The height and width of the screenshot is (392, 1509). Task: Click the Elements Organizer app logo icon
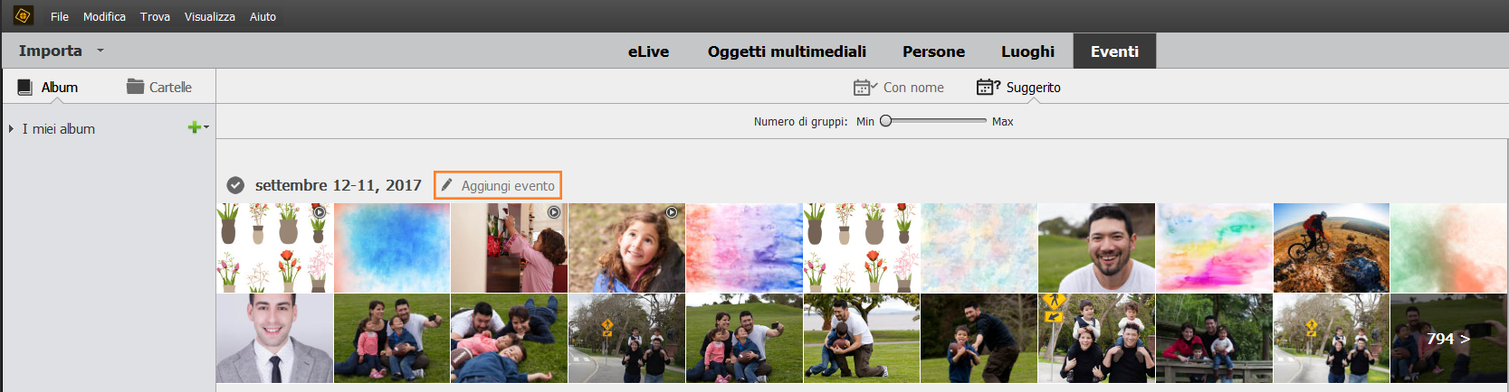pos(24,15)
